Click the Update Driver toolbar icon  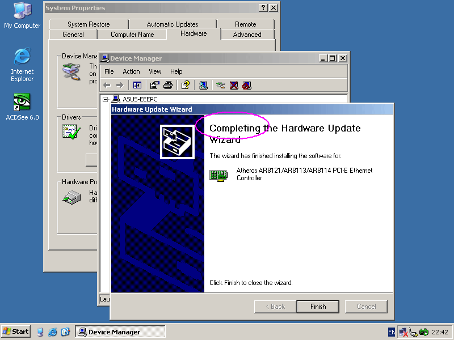(x=221, y=86)
